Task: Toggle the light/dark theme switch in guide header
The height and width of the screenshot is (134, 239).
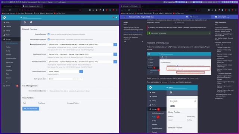Action: 187,17
